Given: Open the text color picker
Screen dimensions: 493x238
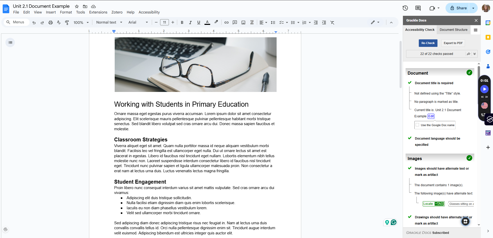Looking at the screenshot, I should [x=207, y=23].
